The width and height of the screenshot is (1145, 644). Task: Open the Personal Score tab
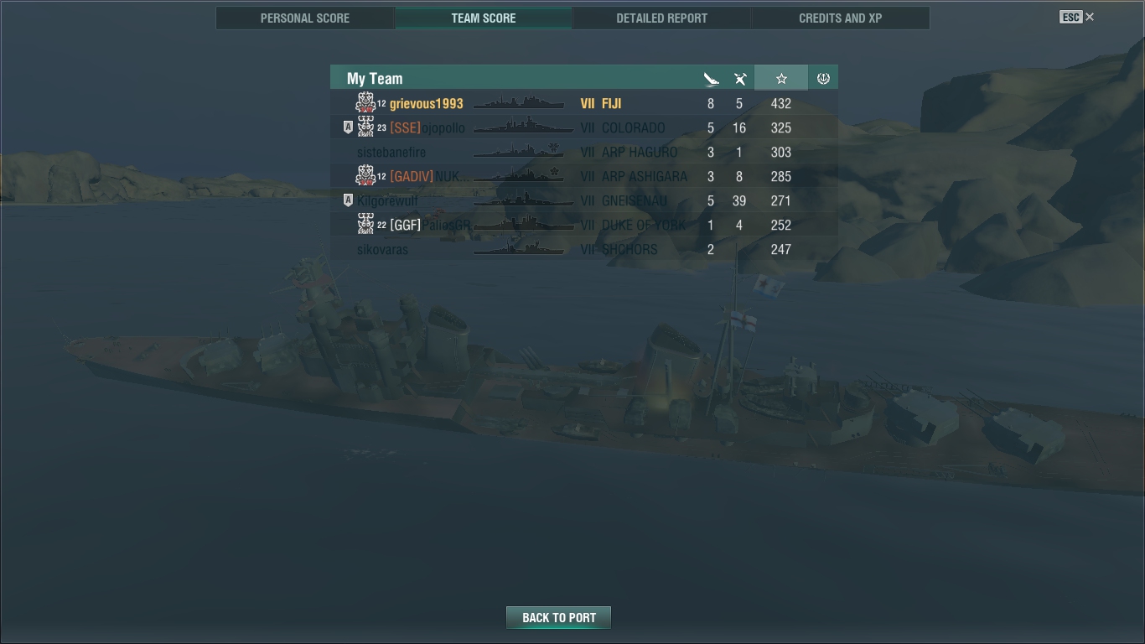tap(305, 18)
